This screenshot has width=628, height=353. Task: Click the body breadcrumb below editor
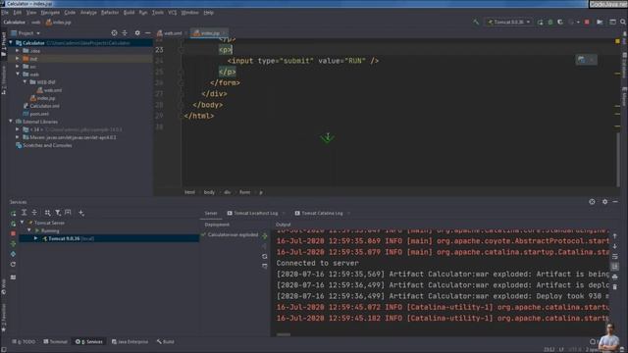tap(209, 192)
